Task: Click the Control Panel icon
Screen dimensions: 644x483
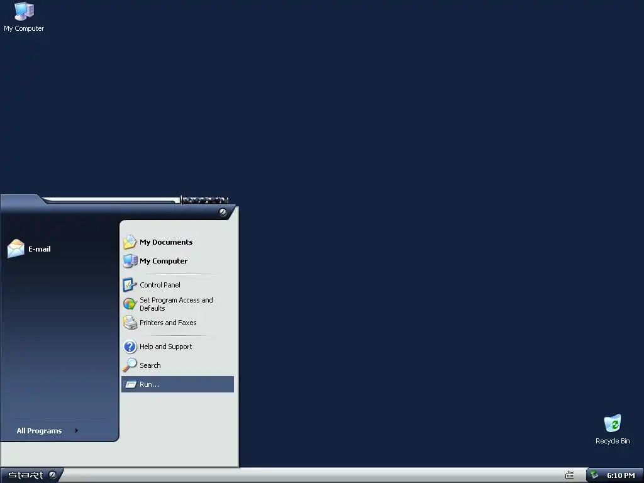Action: [130, 285]
